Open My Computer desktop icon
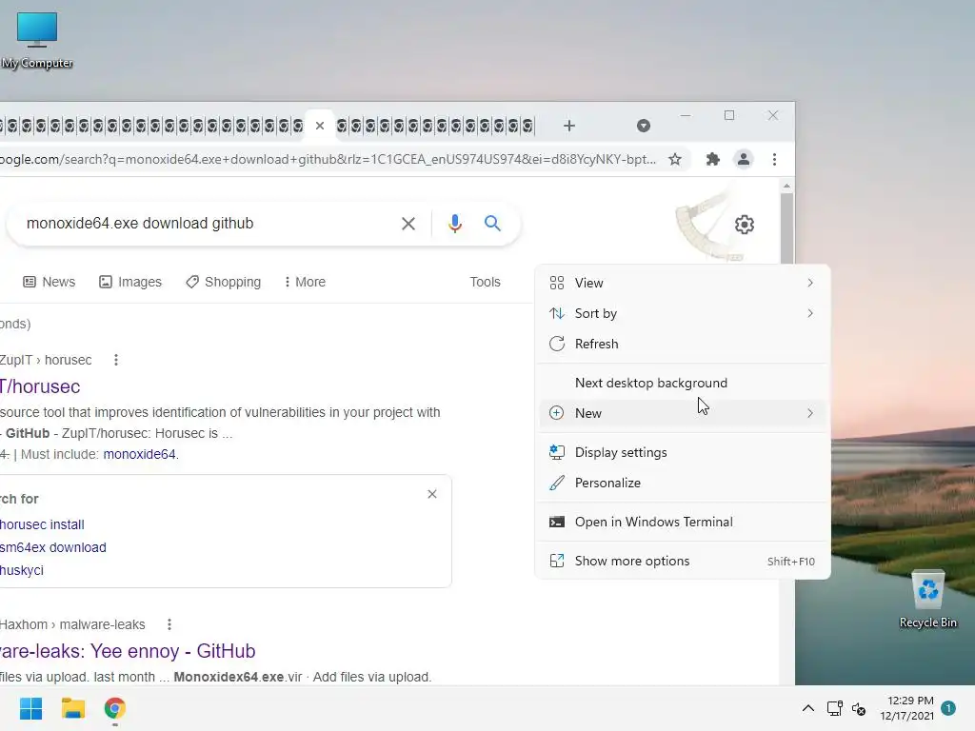Viewport: 975px width, 731px height. [37, 40]
